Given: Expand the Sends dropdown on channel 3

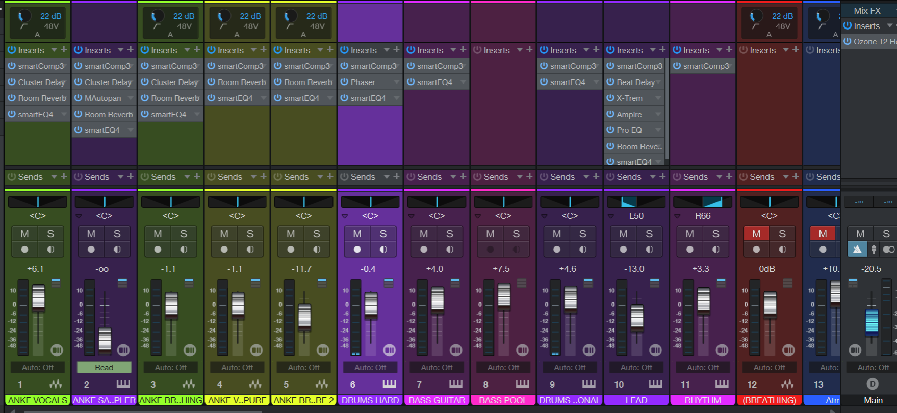Looking at the screenshot, I should pyautogui.click(x=187, y=176).
